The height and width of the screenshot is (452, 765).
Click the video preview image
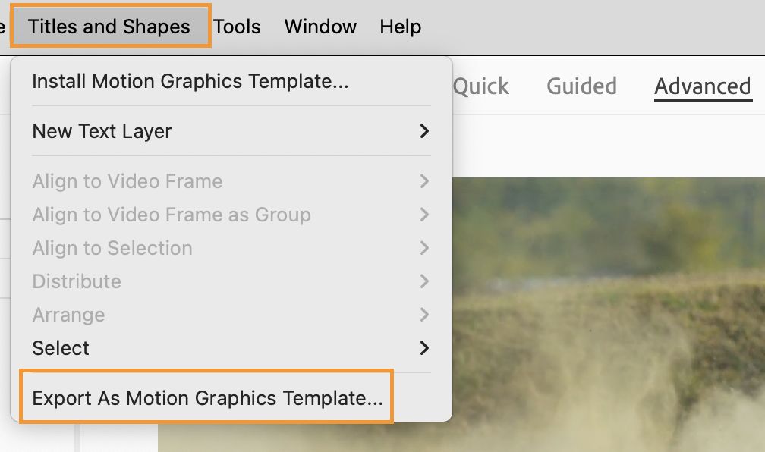point(607,319)
